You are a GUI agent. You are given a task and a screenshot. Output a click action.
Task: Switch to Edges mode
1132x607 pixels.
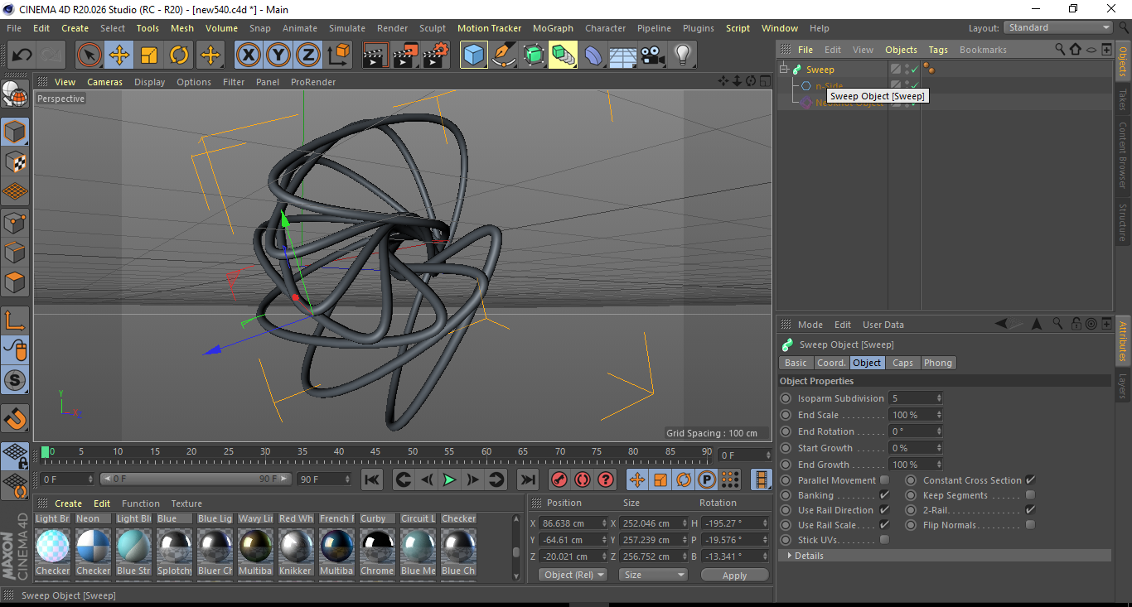pyautogui.click(x=15, y=252)
